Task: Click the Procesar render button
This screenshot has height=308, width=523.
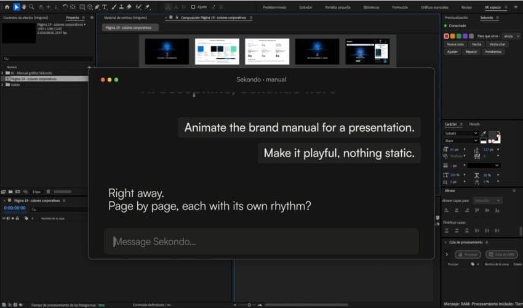Action: point(468,254)
